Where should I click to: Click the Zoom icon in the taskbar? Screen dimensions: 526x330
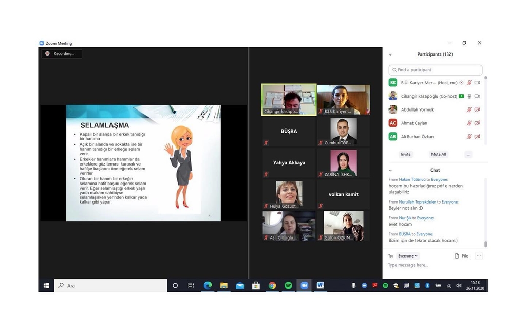pos(304,285)
